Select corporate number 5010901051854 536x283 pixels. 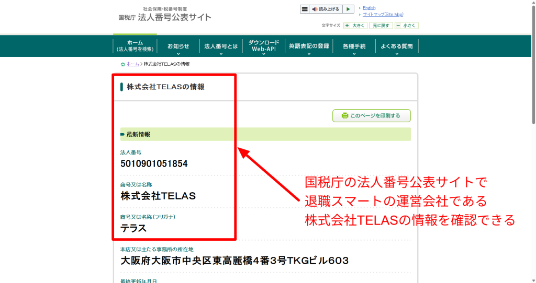pyautogui.click(x=154, y=163)
